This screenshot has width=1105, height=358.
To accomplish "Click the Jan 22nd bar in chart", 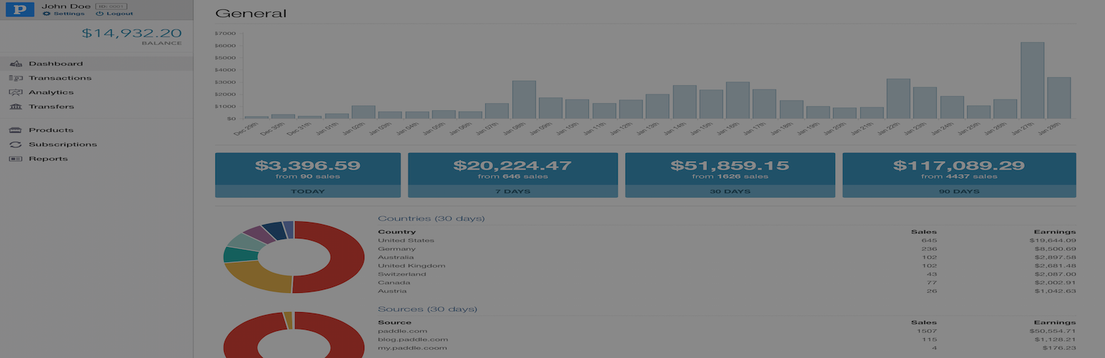I will (898, 99).
